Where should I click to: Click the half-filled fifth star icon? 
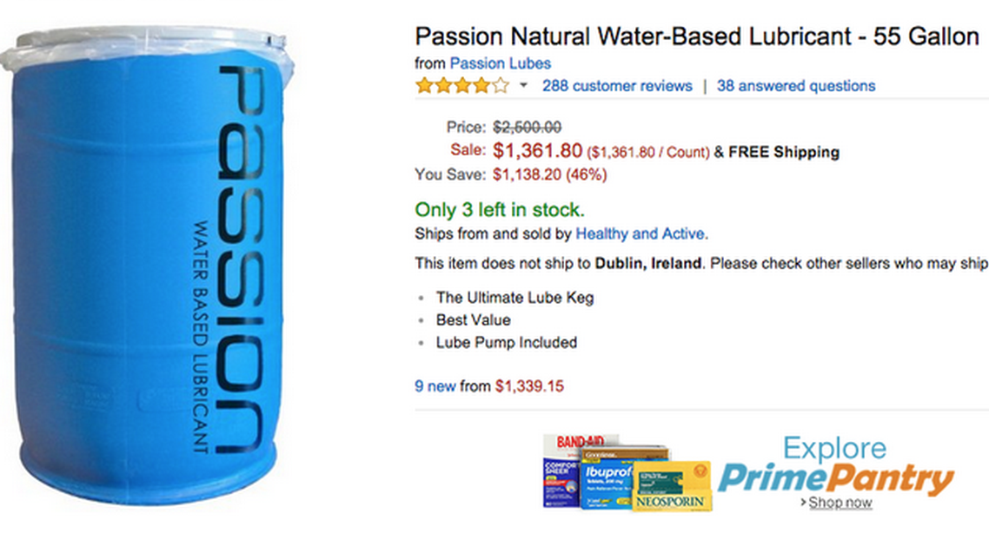click(x=500, y=85)
